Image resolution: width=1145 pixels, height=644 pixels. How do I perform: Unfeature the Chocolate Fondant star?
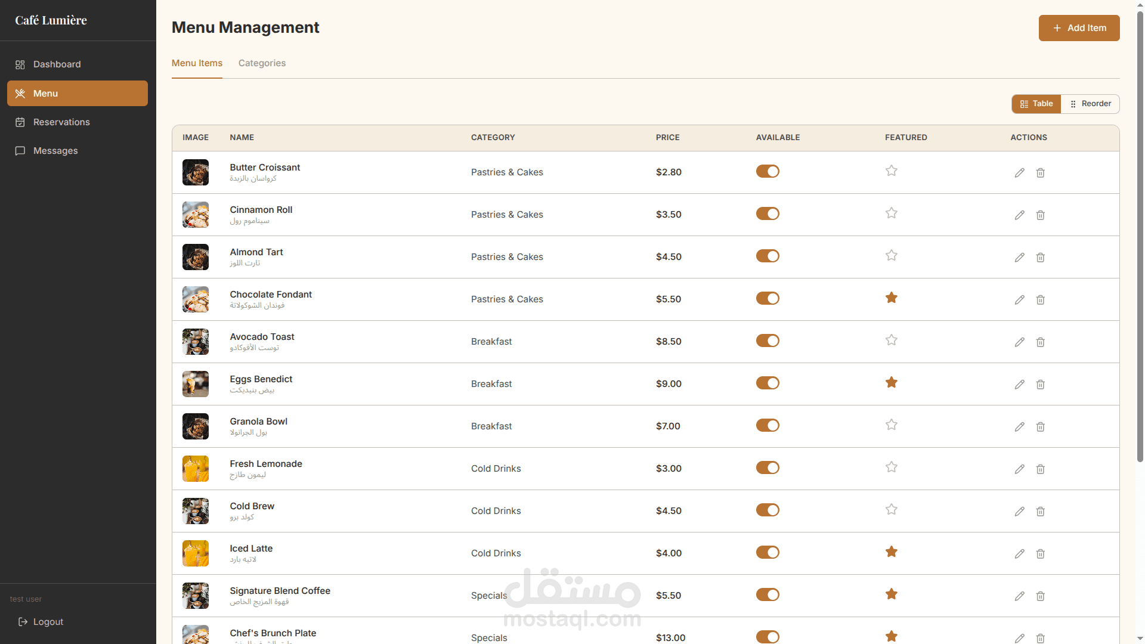(891, 298)
